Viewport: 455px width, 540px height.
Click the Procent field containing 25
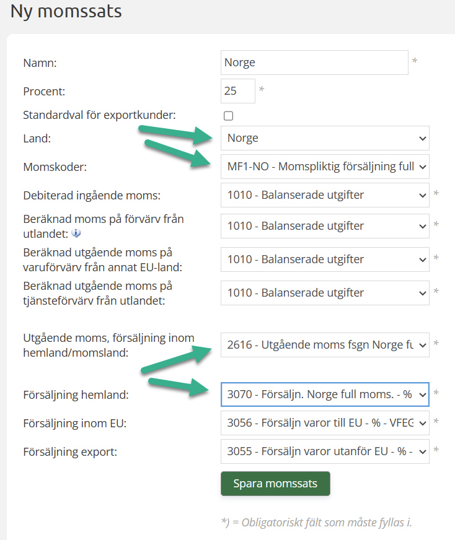point(237,91)
